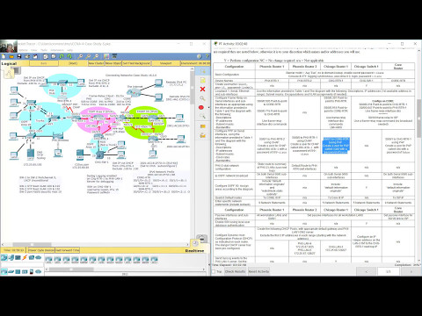422x316 pixels.
Task: Click the highlighted blue table cell
Action: 336,146
